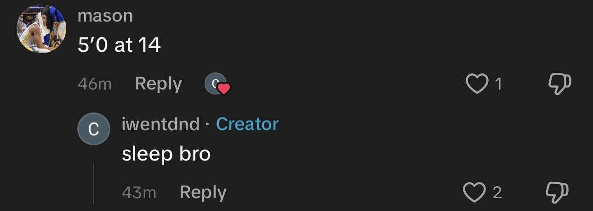Tap the '43m' timestamp
Screen dimensions: 593x211
point(139,193)
